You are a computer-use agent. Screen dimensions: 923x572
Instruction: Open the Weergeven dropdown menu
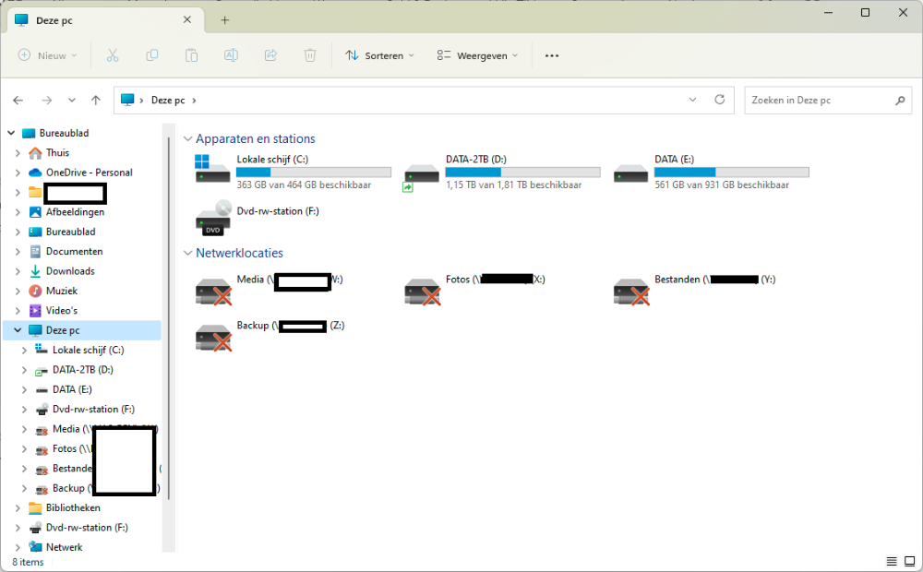tap(477, 55)
